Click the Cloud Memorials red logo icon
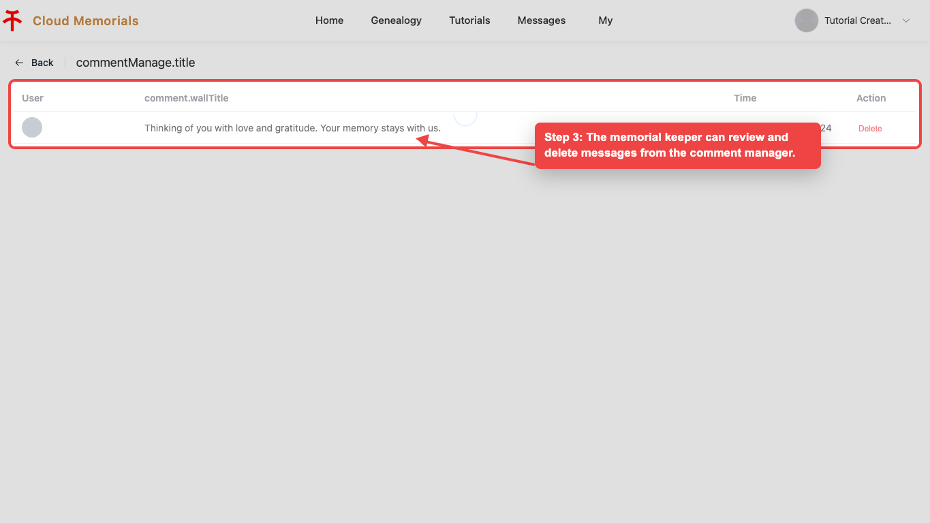Screen dimensions: 930x523 click(12, 20)
